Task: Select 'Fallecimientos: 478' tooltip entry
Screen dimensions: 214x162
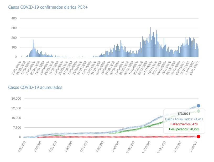Action: tap(184, 124)
